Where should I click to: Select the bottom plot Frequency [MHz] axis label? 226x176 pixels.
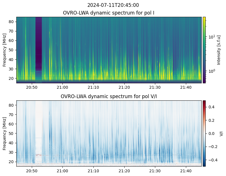(5, 133)
